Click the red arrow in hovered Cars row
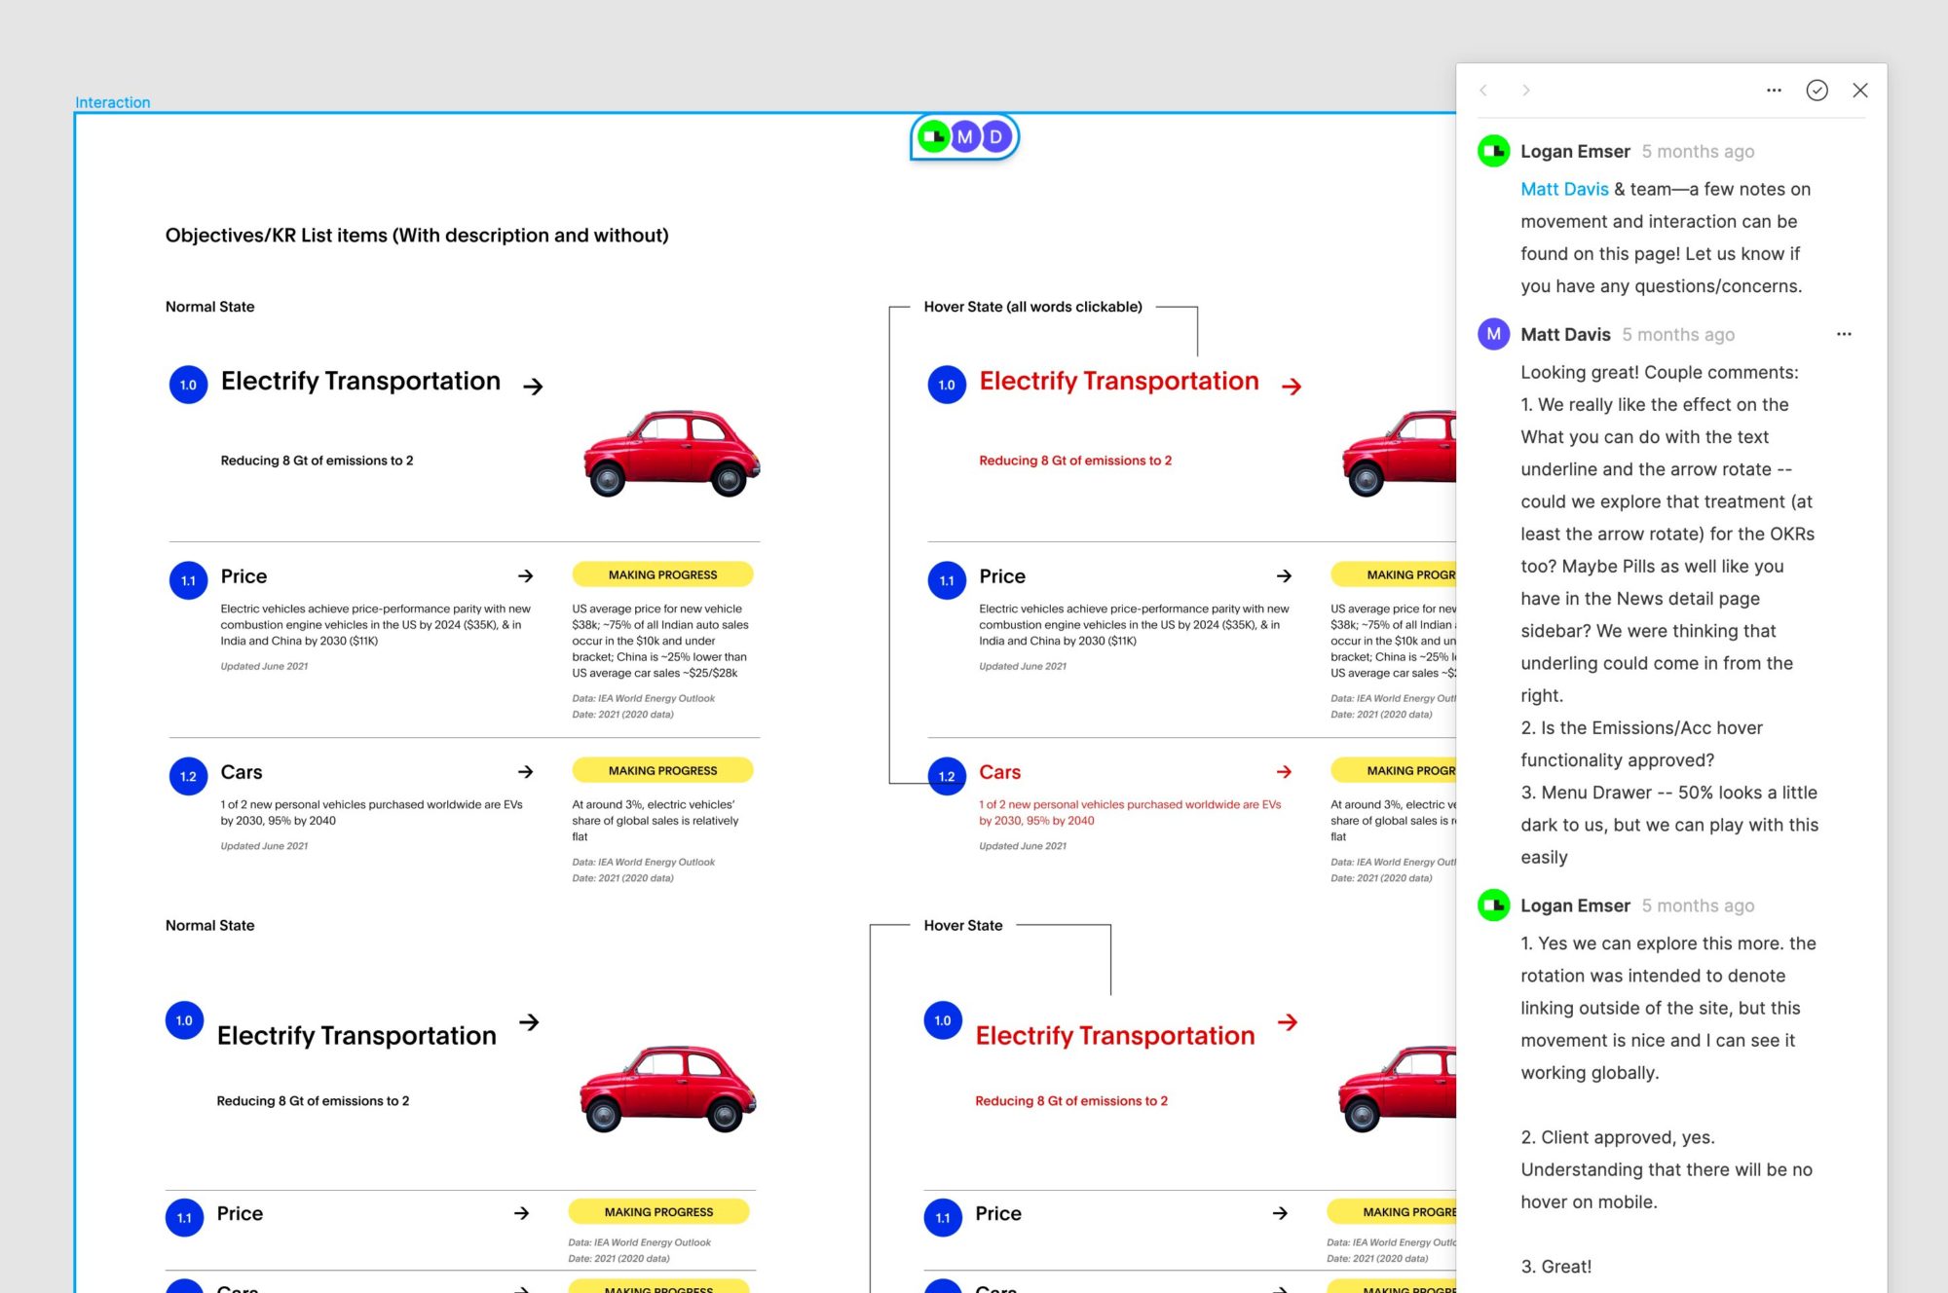1948x1293 pixels. tap(1284, 772)
